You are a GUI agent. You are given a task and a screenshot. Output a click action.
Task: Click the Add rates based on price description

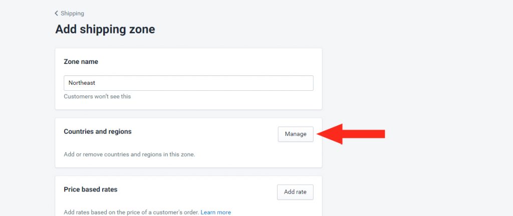(x=131, y=213)
